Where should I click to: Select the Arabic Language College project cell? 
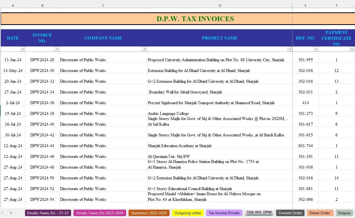220,111
